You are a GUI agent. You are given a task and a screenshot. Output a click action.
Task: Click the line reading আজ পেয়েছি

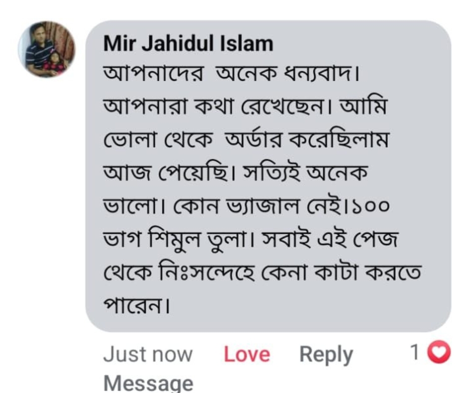tap(235, 173)
